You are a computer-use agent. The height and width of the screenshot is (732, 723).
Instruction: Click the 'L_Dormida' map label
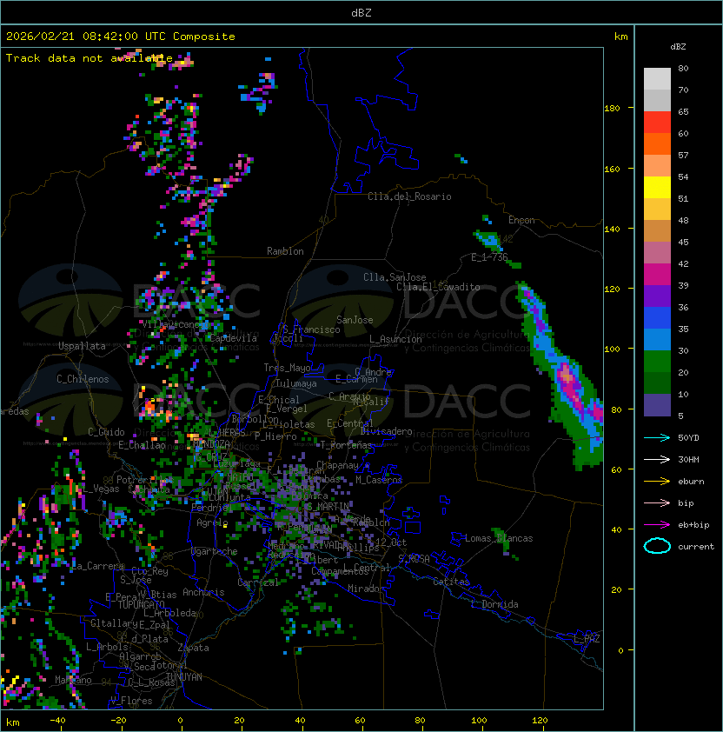494,604
